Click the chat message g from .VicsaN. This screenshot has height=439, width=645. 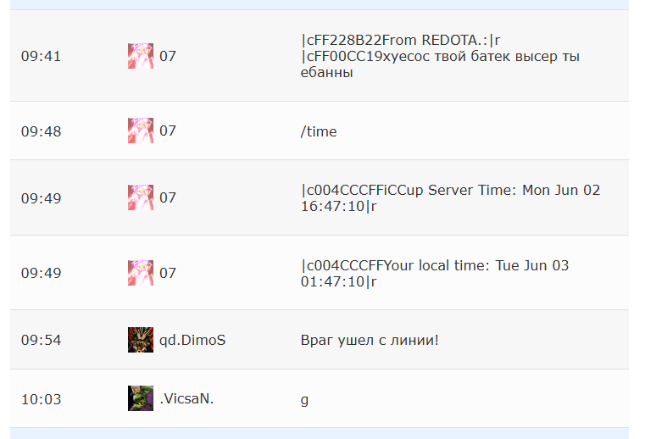point(304,400)
